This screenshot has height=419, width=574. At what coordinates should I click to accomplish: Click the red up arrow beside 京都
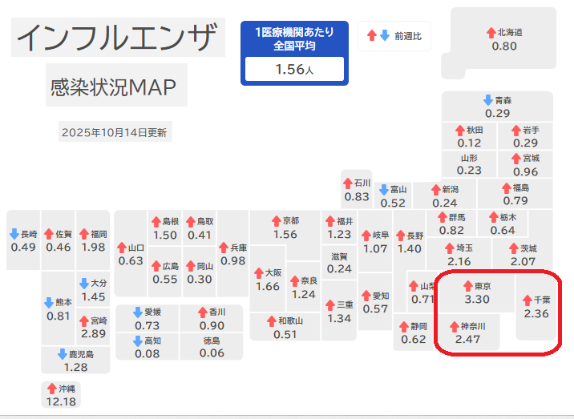(275, 221)
